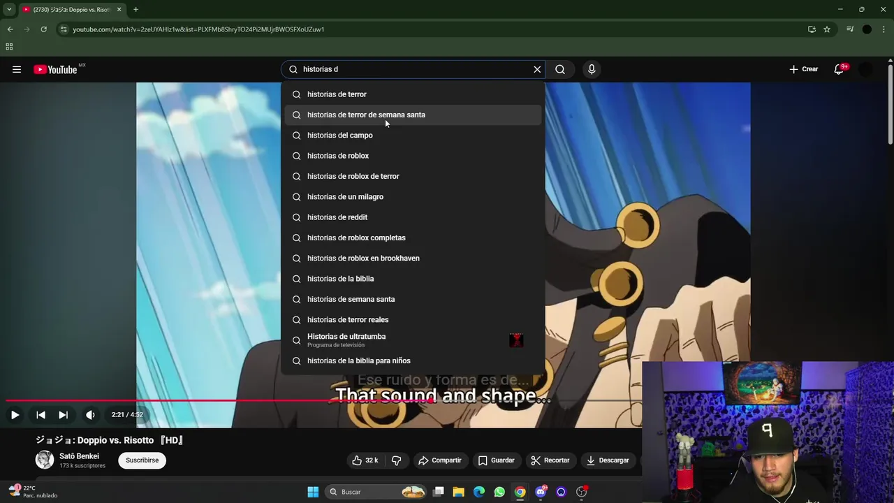Image resolution: width=894 pixels, height=503 pixels.
Task: Go to the YouTube home logo
Action: 55,69
